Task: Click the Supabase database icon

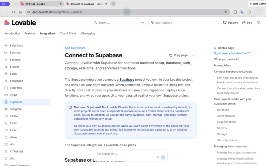Action: 6,102
